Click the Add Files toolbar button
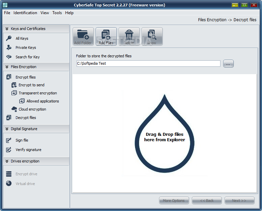This screenshot has width=262, height=211. click(x=106, y=36)
